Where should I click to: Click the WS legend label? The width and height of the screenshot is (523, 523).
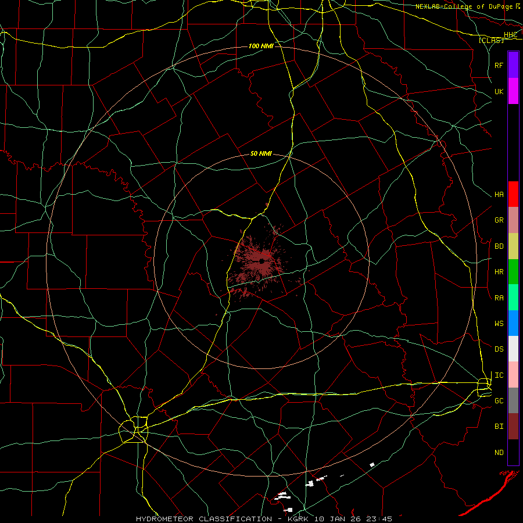pyautogui.click(x=499, y=323)
